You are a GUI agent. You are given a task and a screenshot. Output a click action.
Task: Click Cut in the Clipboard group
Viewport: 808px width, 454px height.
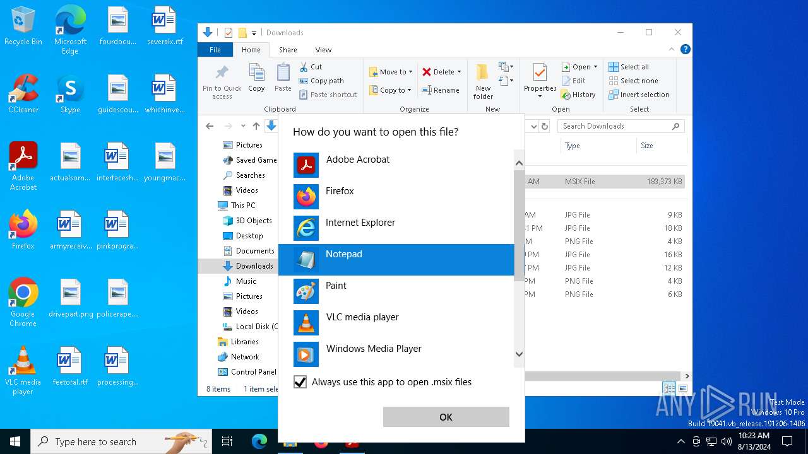coord(311,67)
